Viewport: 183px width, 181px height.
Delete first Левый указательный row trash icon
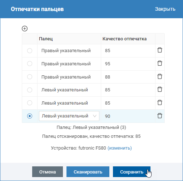(x=160, y=89)
